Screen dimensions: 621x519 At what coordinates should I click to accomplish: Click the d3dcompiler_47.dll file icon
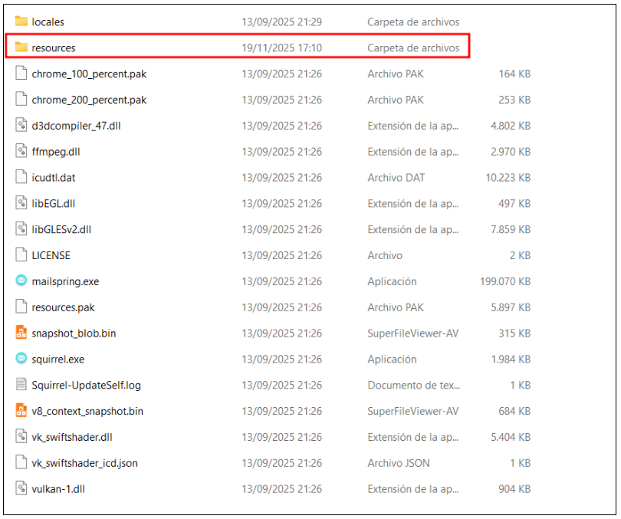pos(21,126)
